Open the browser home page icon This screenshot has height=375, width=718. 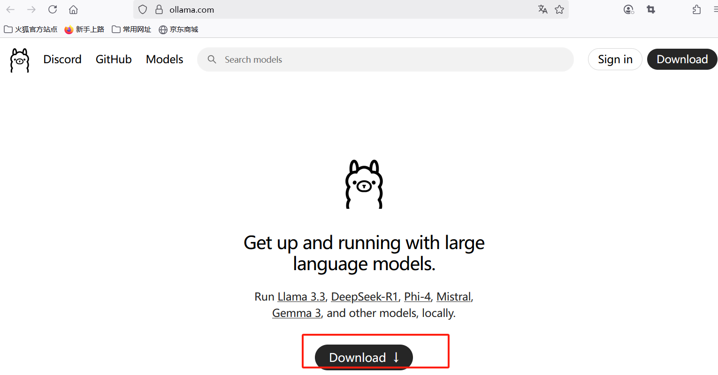[x=73, y=9]
